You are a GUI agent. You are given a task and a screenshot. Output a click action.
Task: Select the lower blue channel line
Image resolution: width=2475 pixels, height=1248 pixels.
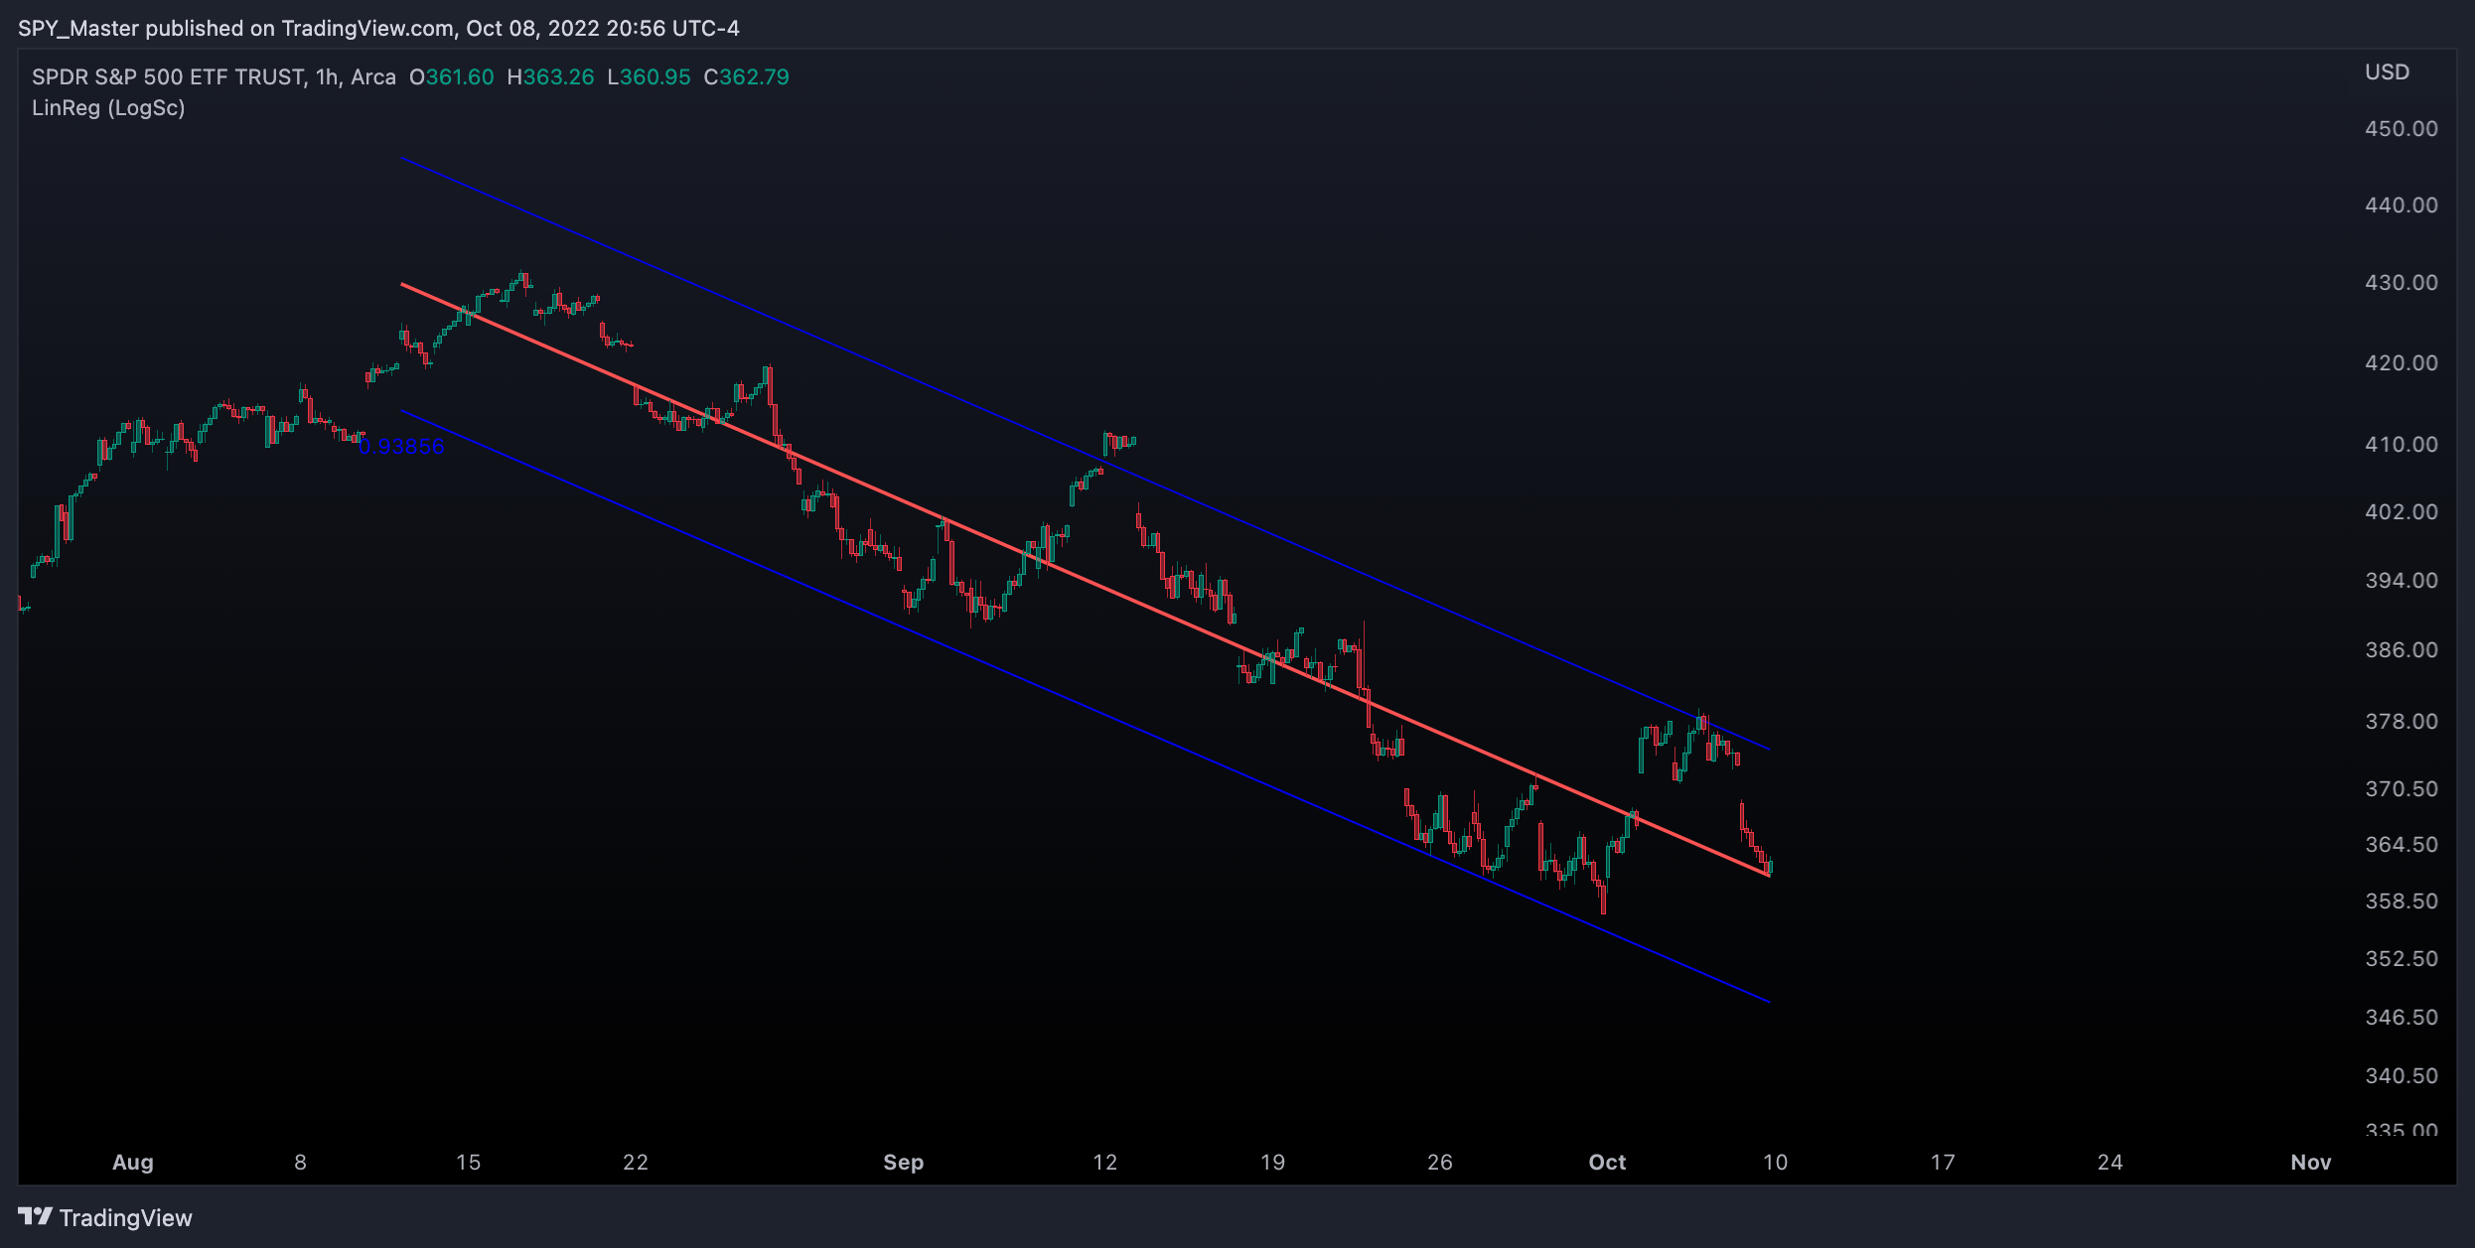coord(1086,706)
